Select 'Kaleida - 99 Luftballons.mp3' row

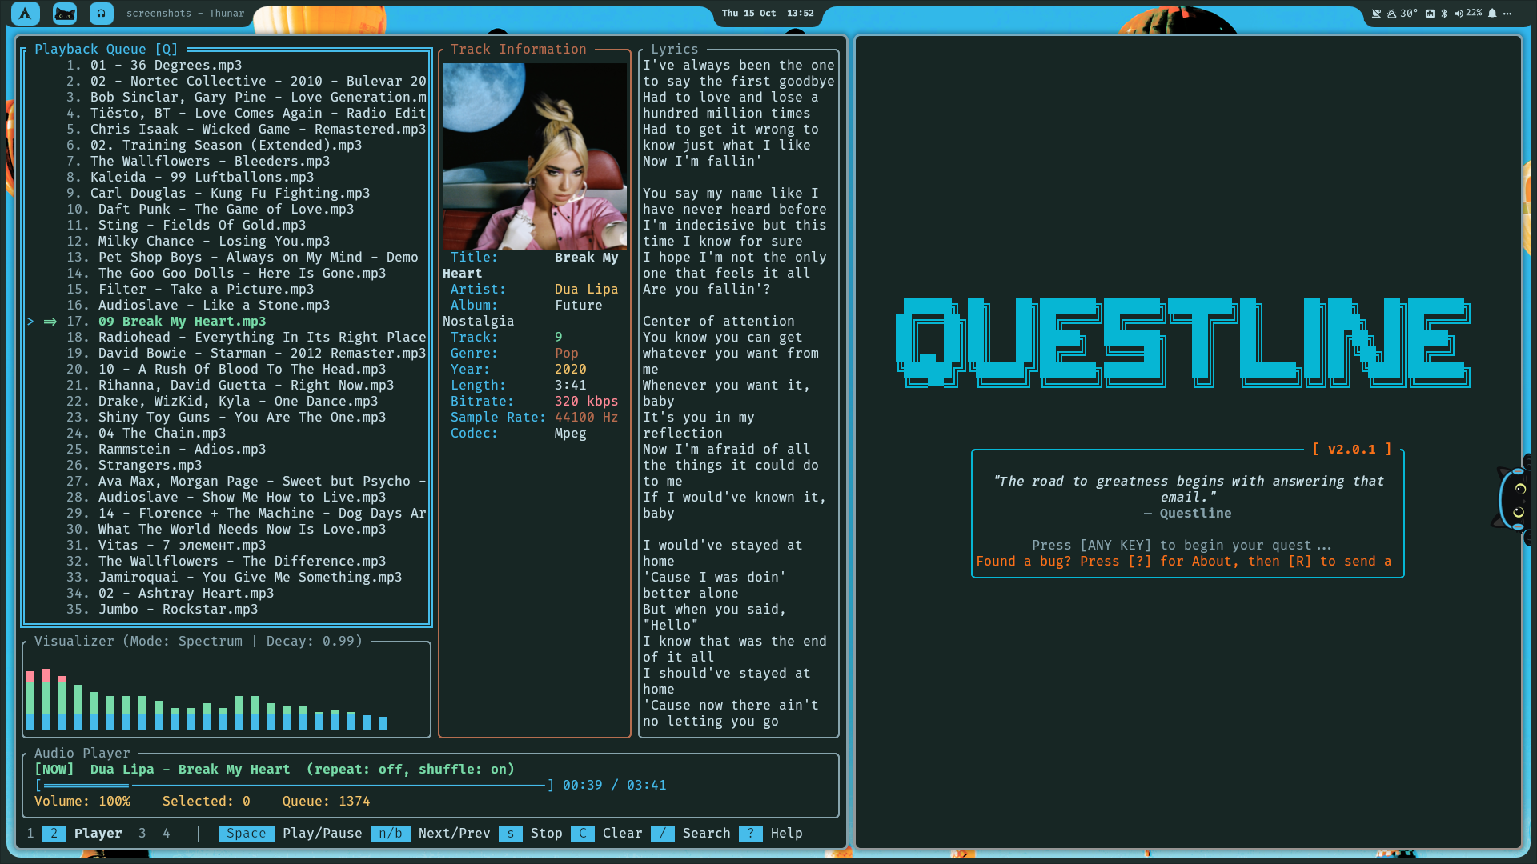(228, 177)
